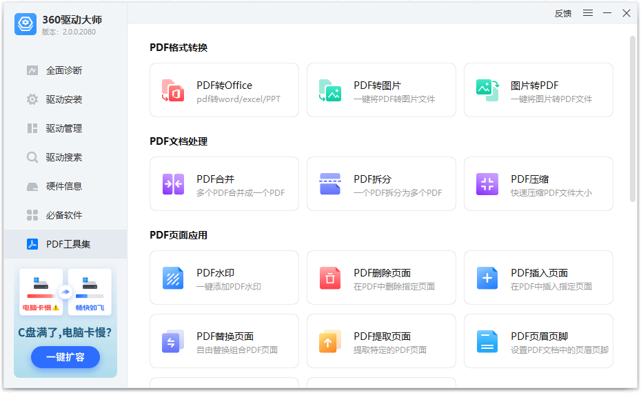Viewport: 641px width, 393px height.
Task: Click the PDF页眉页脚 document icon
Action: coord(487,341)
